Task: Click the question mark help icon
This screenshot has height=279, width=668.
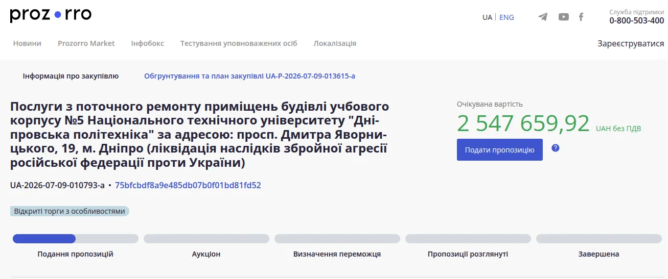Action: coord(556,148)
